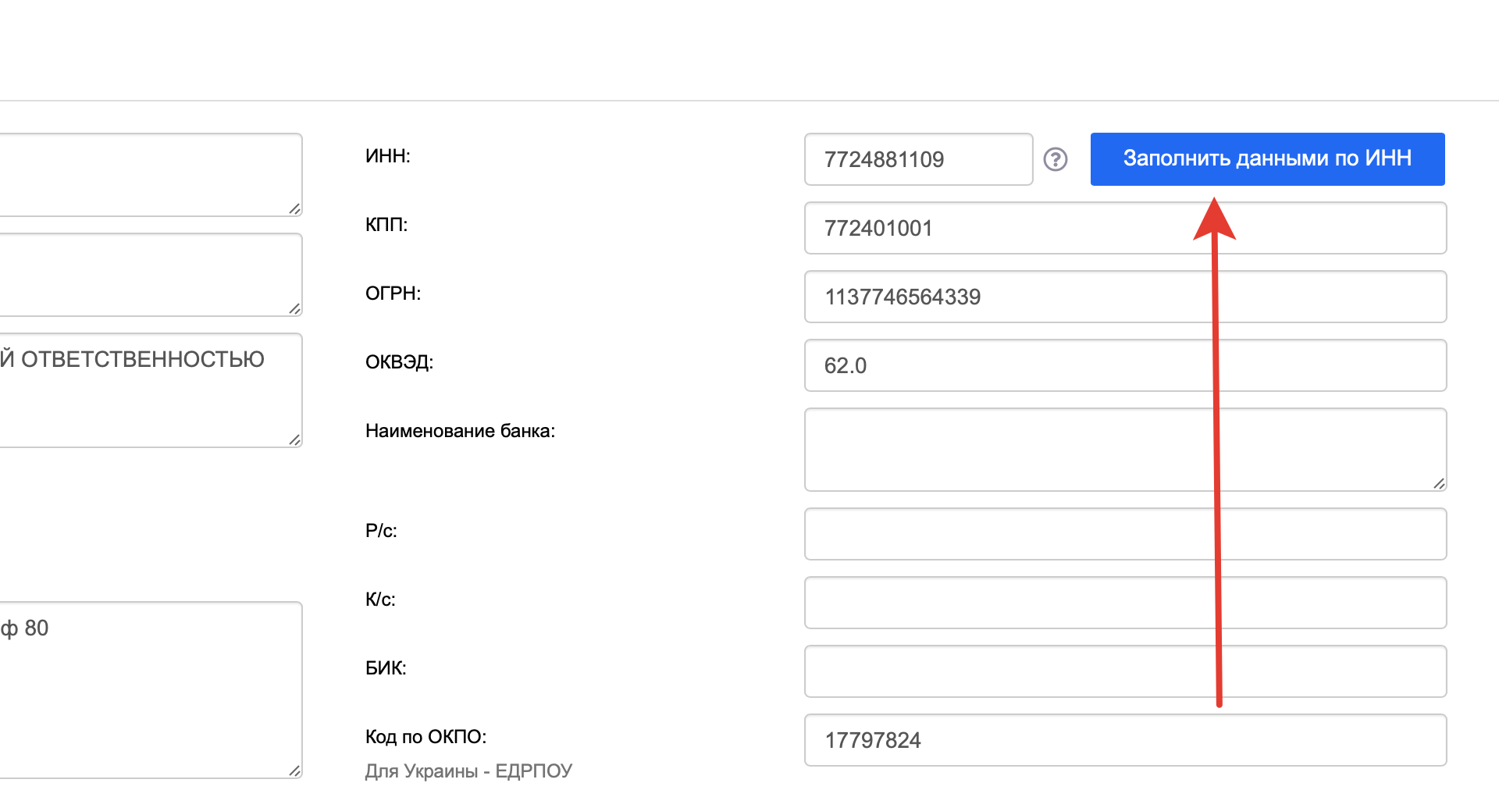The width and height of the screenshot is (1499, 790).
Task: Focus the ИНН input field with 7724881109
Action: 919,159
